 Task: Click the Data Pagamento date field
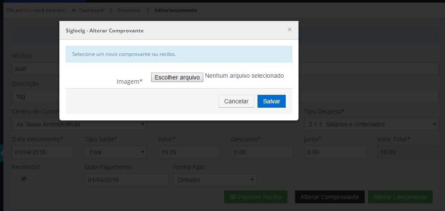coord(126,180)
